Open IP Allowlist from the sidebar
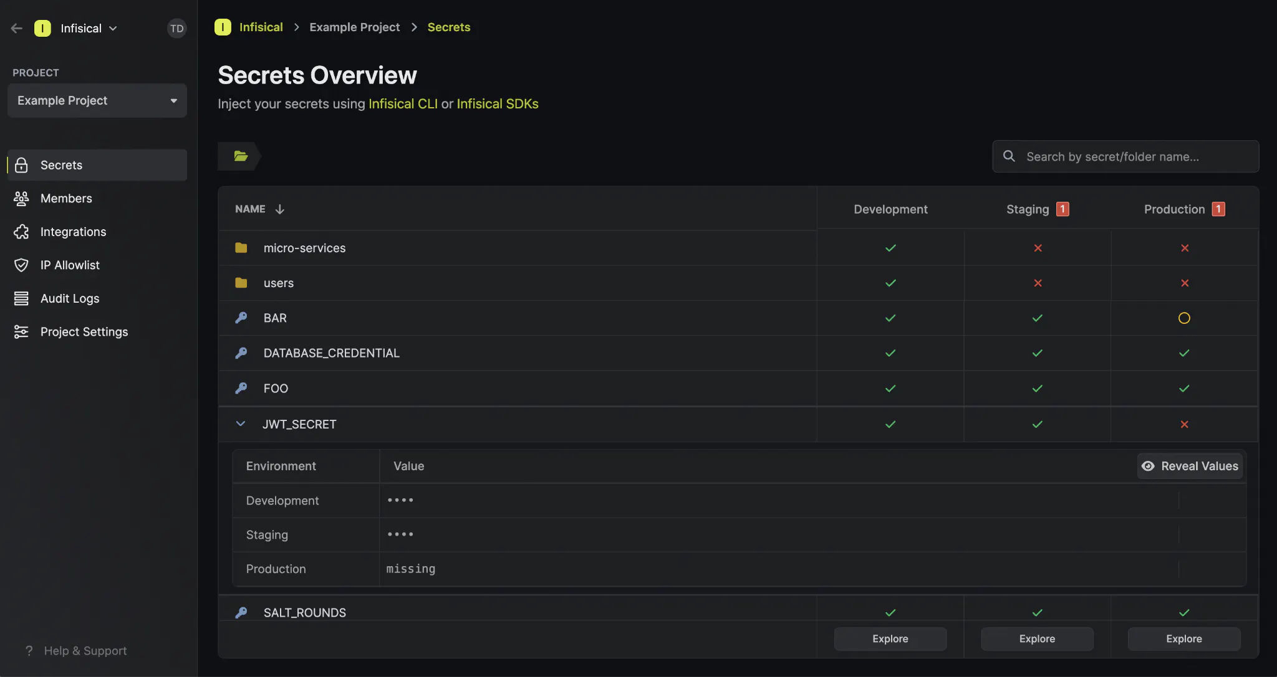The height and width of the screenshot is (677, 1277). (21, 265)
